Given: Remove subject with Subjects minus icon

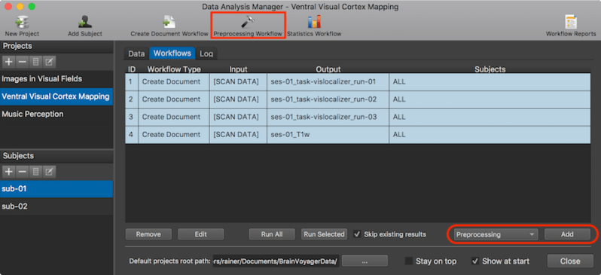Looking at the screenshot, I should click(x=23, y=172).
